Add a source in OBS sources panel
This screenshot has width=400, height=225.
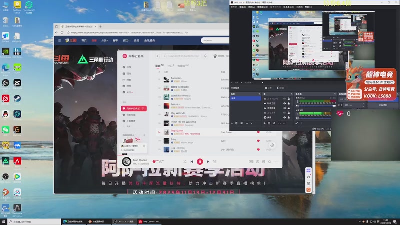coord(265,123)
